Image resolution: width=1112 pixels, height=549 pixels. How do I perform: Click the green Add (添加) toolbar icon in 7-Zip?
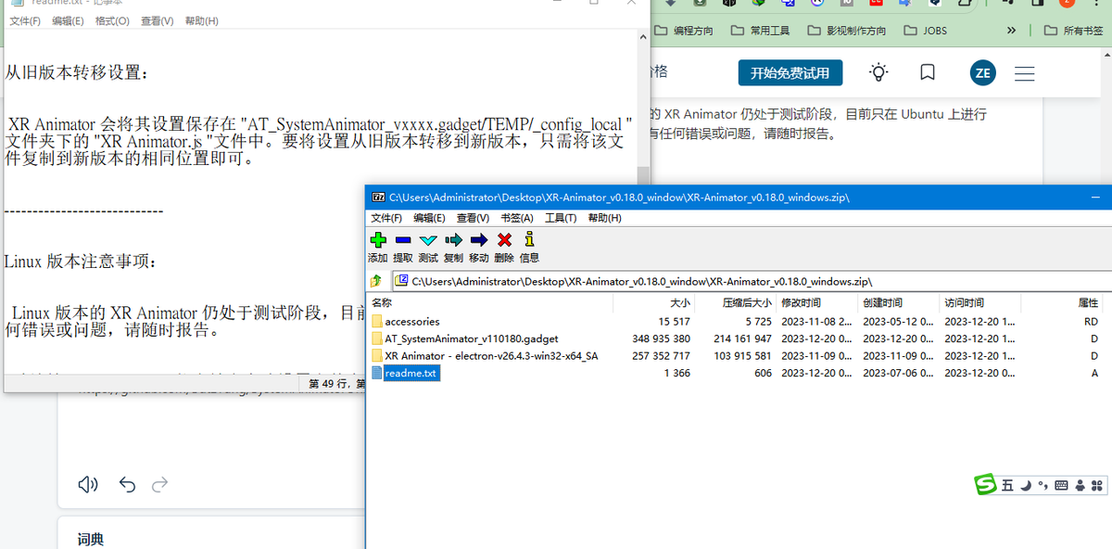[x=378, y=240]
